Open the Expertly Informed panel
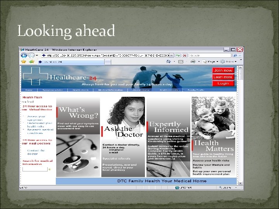Screen dimensions: 279x209 pyautogui.click(x=168, y=137)
